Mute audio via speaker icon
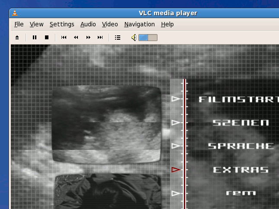The image size is (279, 209). pos(134,38)
